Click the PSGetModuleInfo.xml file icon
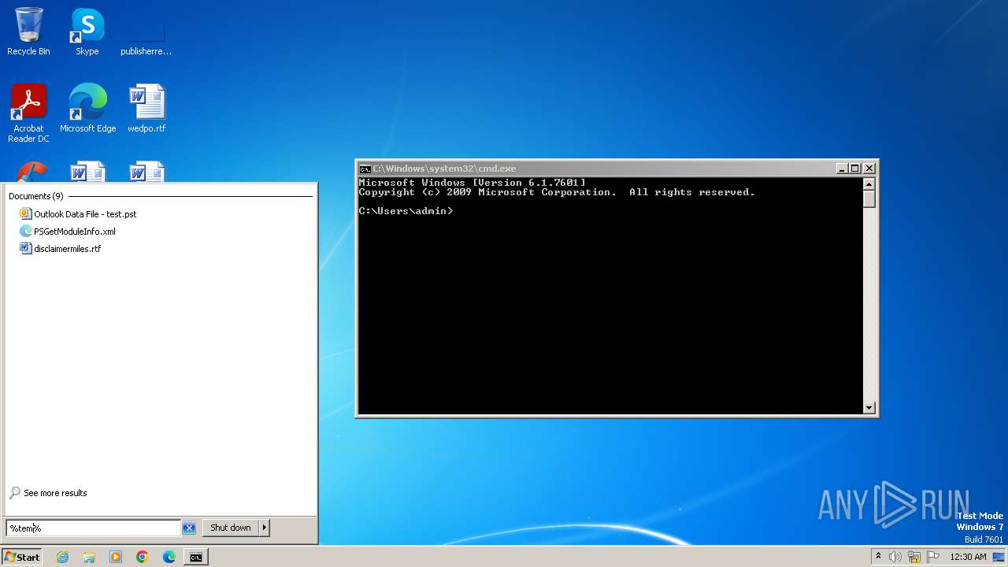The image size is (1008, 567). (x=25, y=232)
